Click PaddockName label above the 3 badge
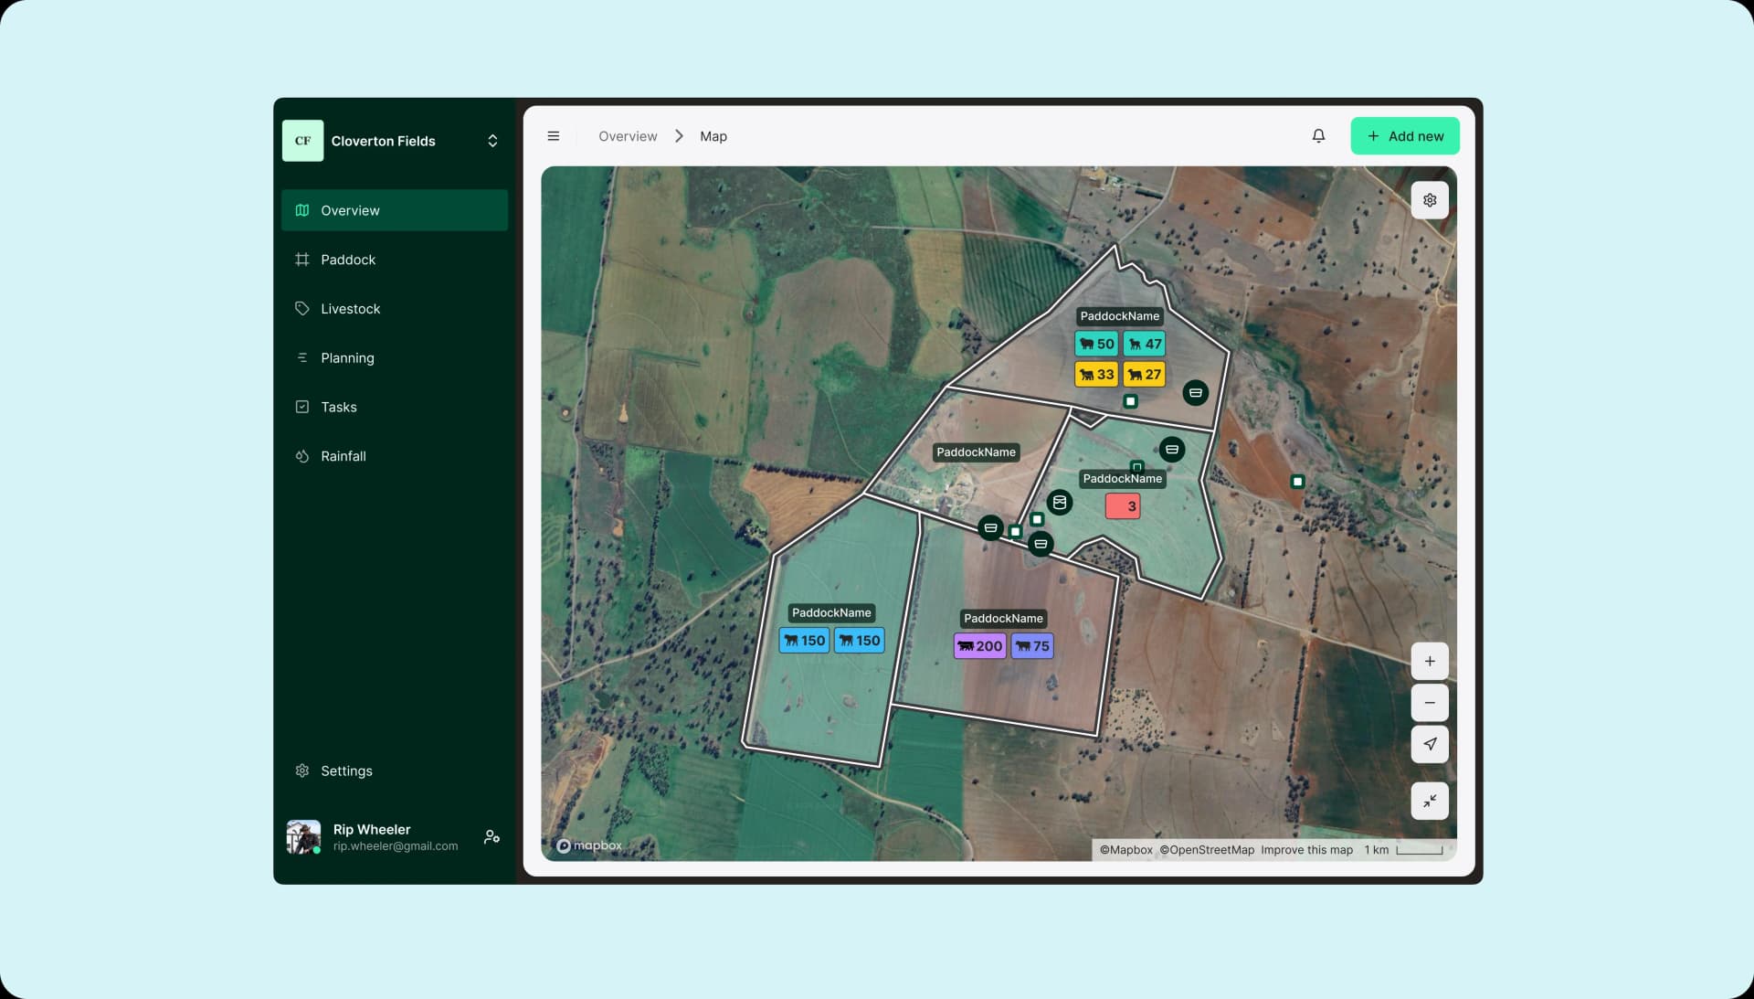Image resolution: width=1754 pixels, height=999 pixels. (x=1122, y=479)
